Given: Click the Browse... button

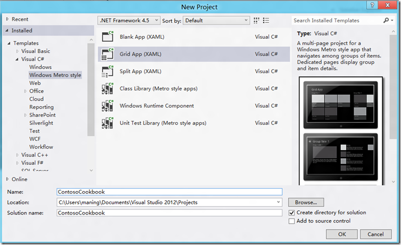Looking at the screenshot, I should coord(306,202).
